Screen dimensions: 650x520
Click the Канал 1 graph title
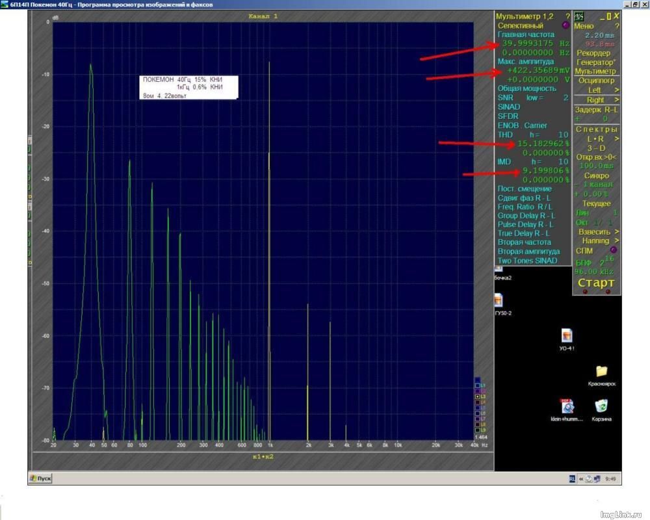(263, 16)
